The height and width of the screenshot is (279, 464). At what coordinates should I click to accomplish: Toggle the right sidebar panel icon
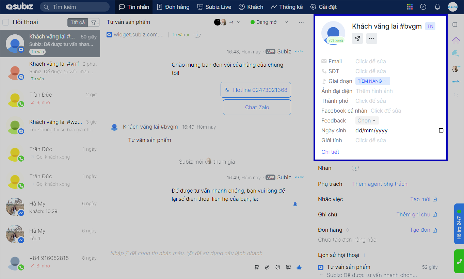454,24
